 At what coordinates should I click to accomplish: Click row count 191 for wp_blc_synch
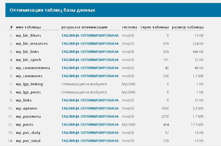pos(166,60)
